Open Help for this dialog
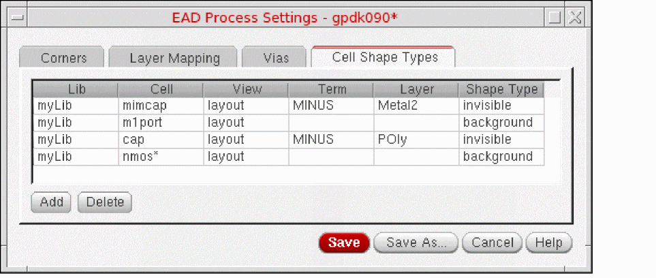Screen dimensions: 656x278 (x=548, y=242)
